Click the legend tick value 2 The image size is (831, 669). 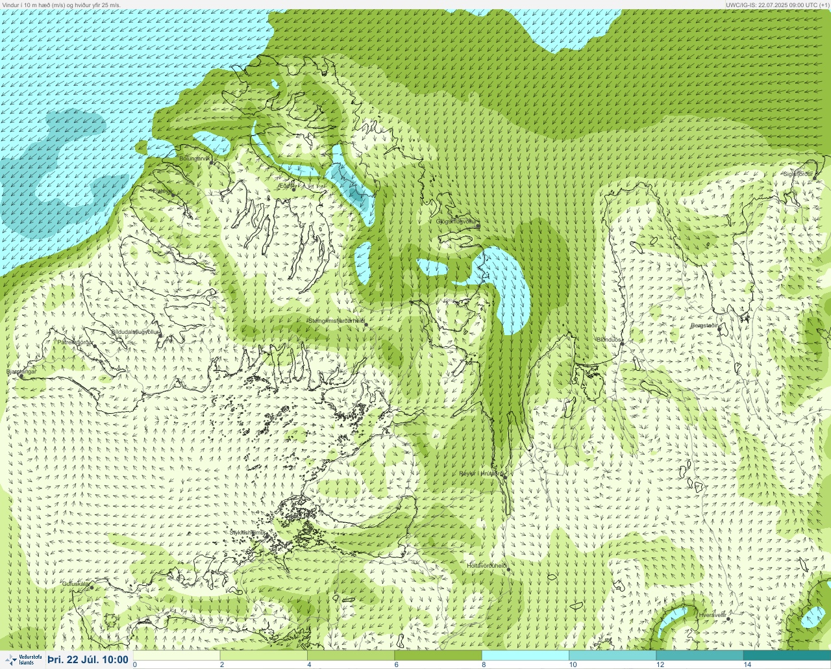(222, 664)
